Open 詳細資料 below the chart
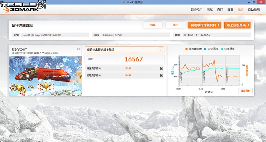Image resolution: width=266 pixels, height=142 pixels. click(245, 91)
